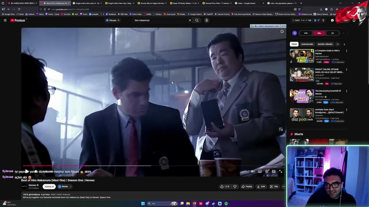Viewport: 369px width, 207px height.
Task: Click the search magnifier button
Action: tap(197, 20)
